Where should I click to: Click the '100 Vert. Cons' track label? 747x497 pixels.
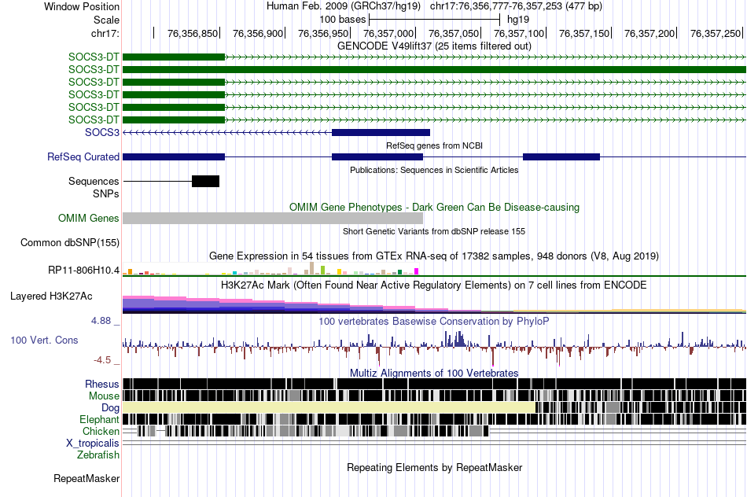44,341
